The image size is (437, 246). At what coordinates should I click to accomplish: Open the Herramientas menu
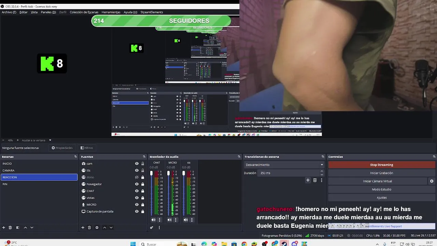pos(111,12)
